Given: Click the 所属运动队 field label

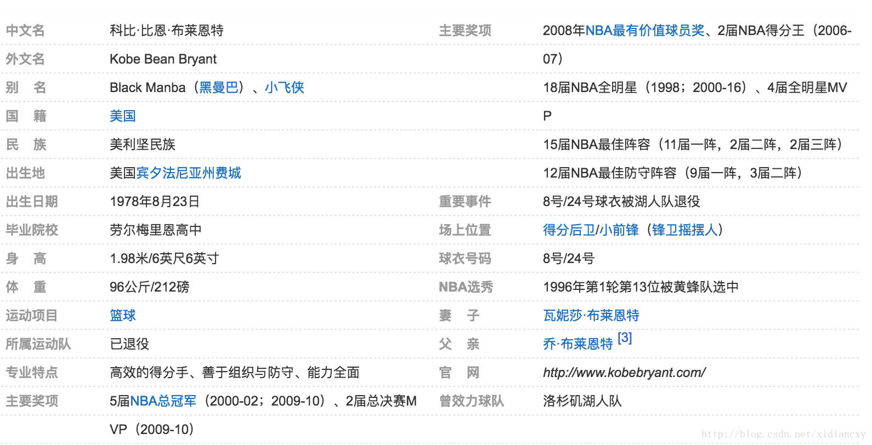Looking at the screenshot, I should pos(38,344).
